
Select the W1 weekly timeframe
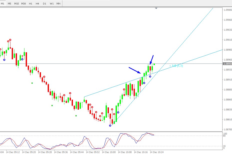pos(52,3)
